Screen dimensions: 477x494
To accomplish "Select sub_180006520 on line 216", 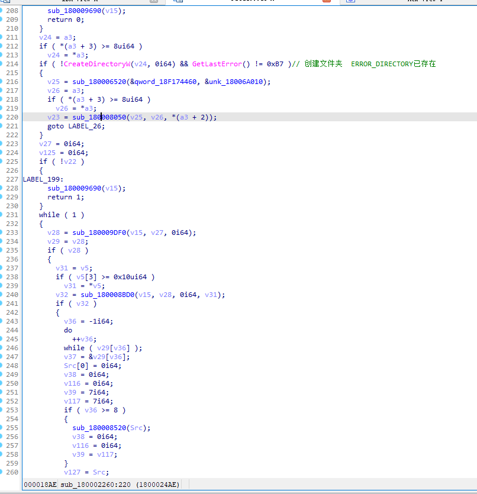I will (x=99, y=82).
